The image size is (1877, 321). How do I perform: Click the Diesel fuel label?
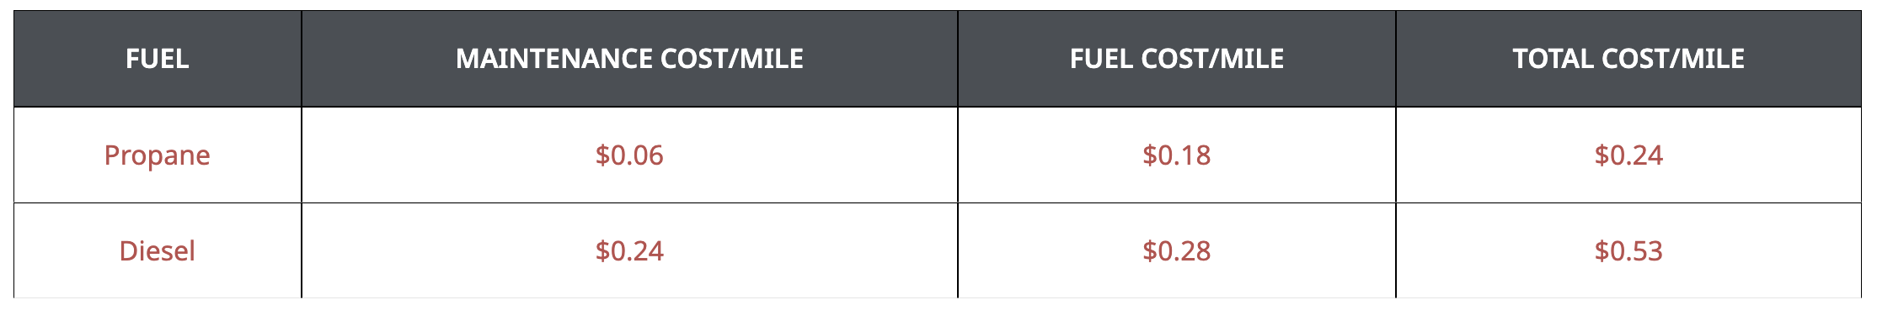point(158,250)
